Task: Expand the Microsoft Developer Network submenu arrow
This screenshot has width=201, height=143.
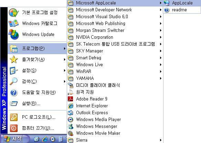Action: pos(160,10)
